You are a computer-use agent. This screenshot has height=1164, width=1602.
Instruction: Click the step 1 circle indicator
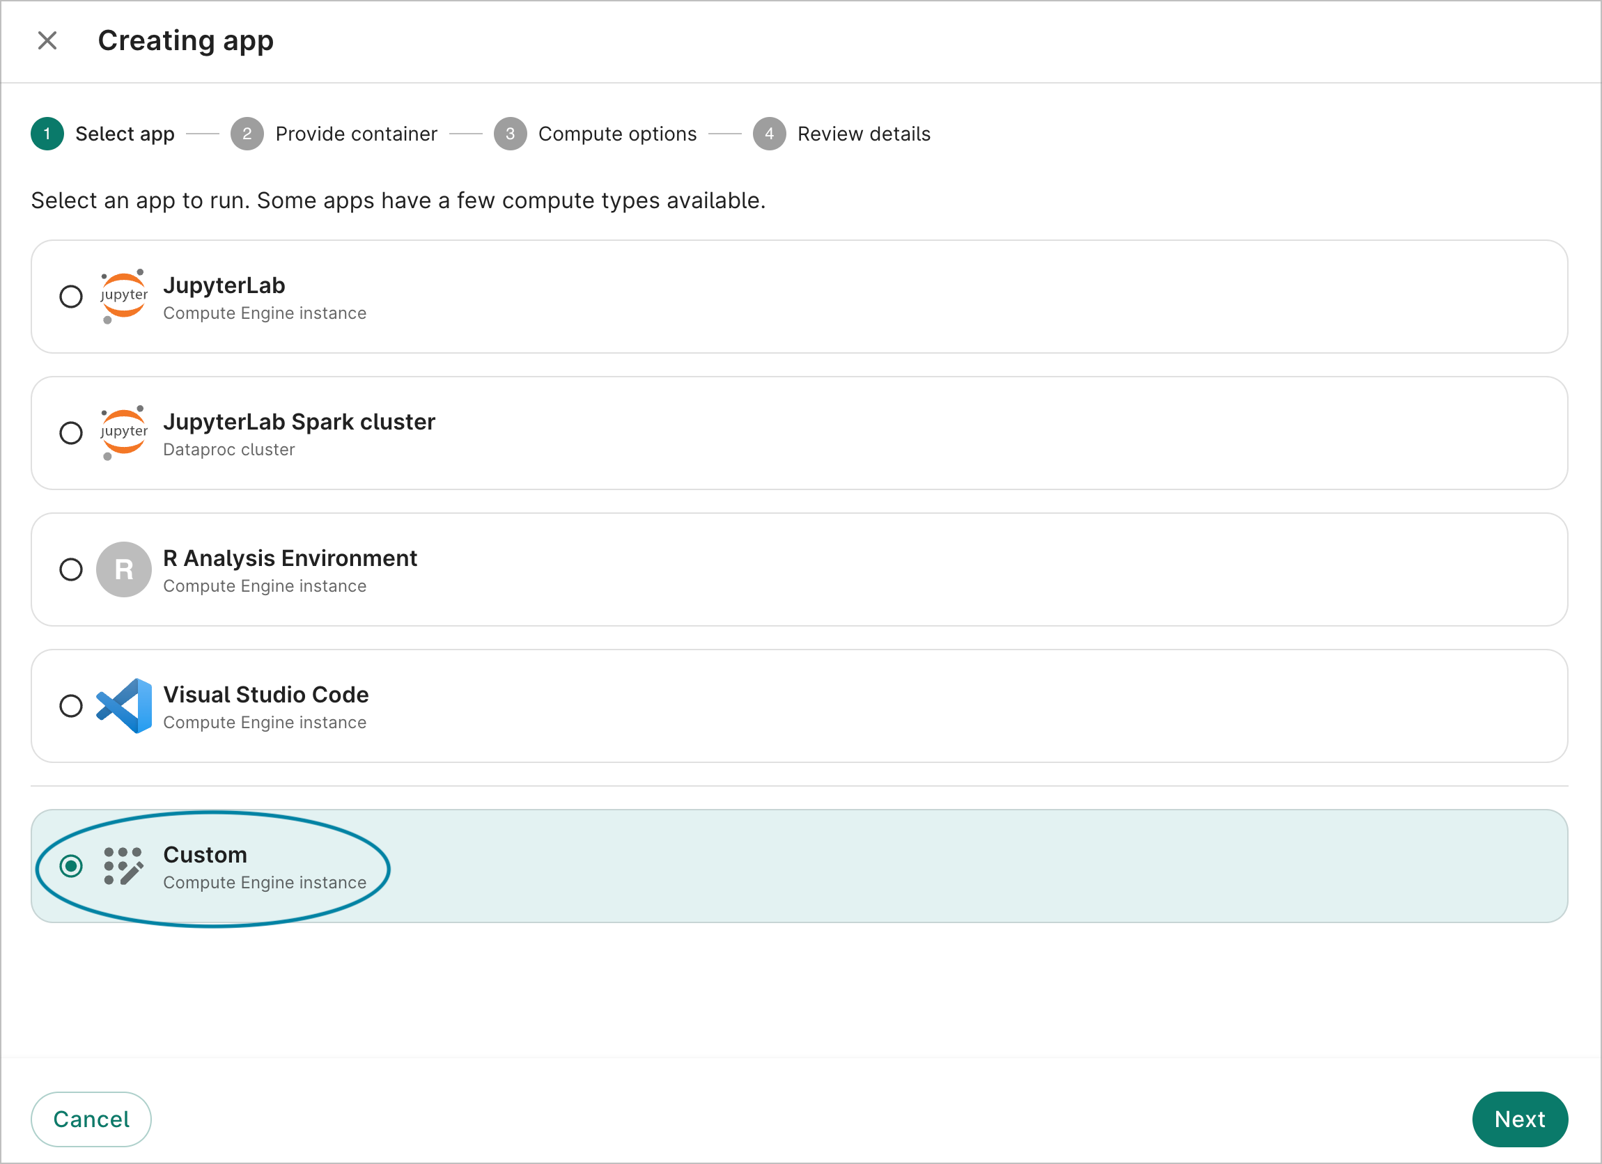click(x=47, y=134)
